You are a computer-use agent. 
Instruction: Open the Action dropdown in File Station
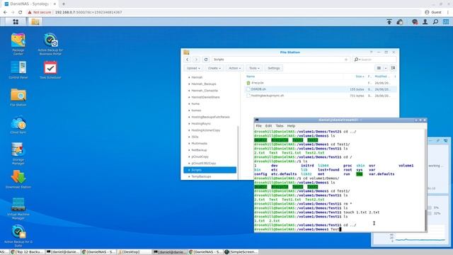click(234, 68)
